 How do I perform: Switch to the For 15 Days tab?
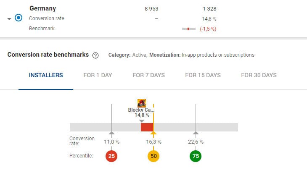203,75
